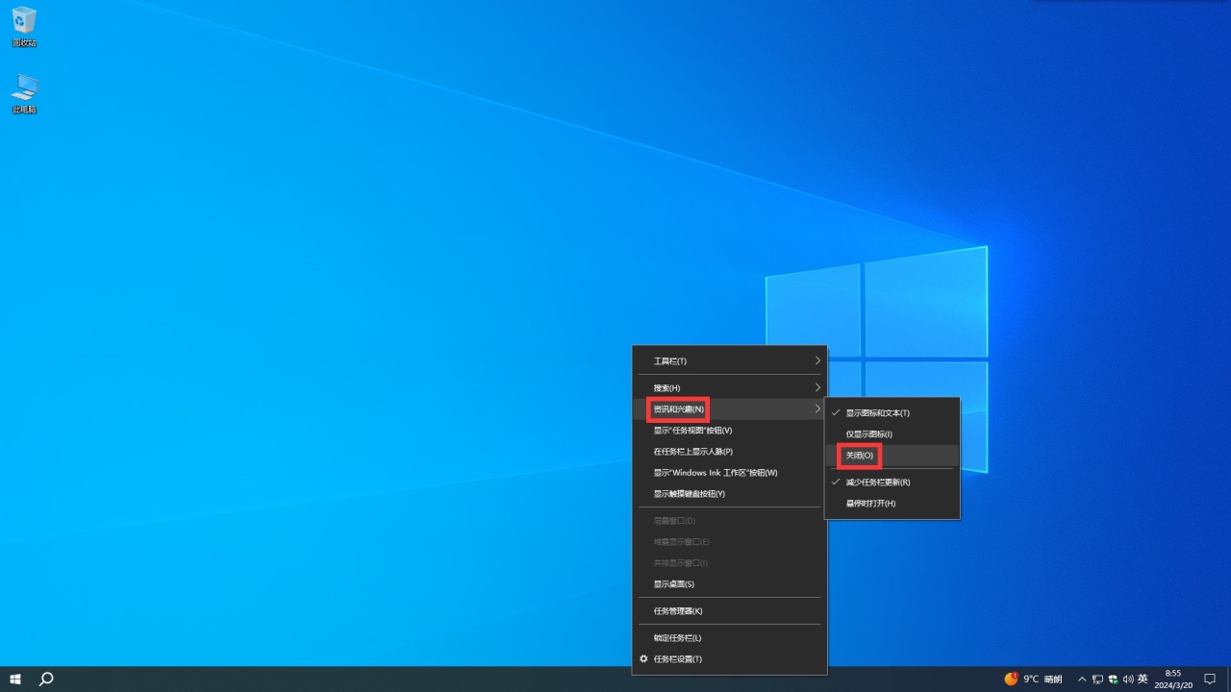Open taskbar search magnifier

pyautogui.click(x=45, y=679)
